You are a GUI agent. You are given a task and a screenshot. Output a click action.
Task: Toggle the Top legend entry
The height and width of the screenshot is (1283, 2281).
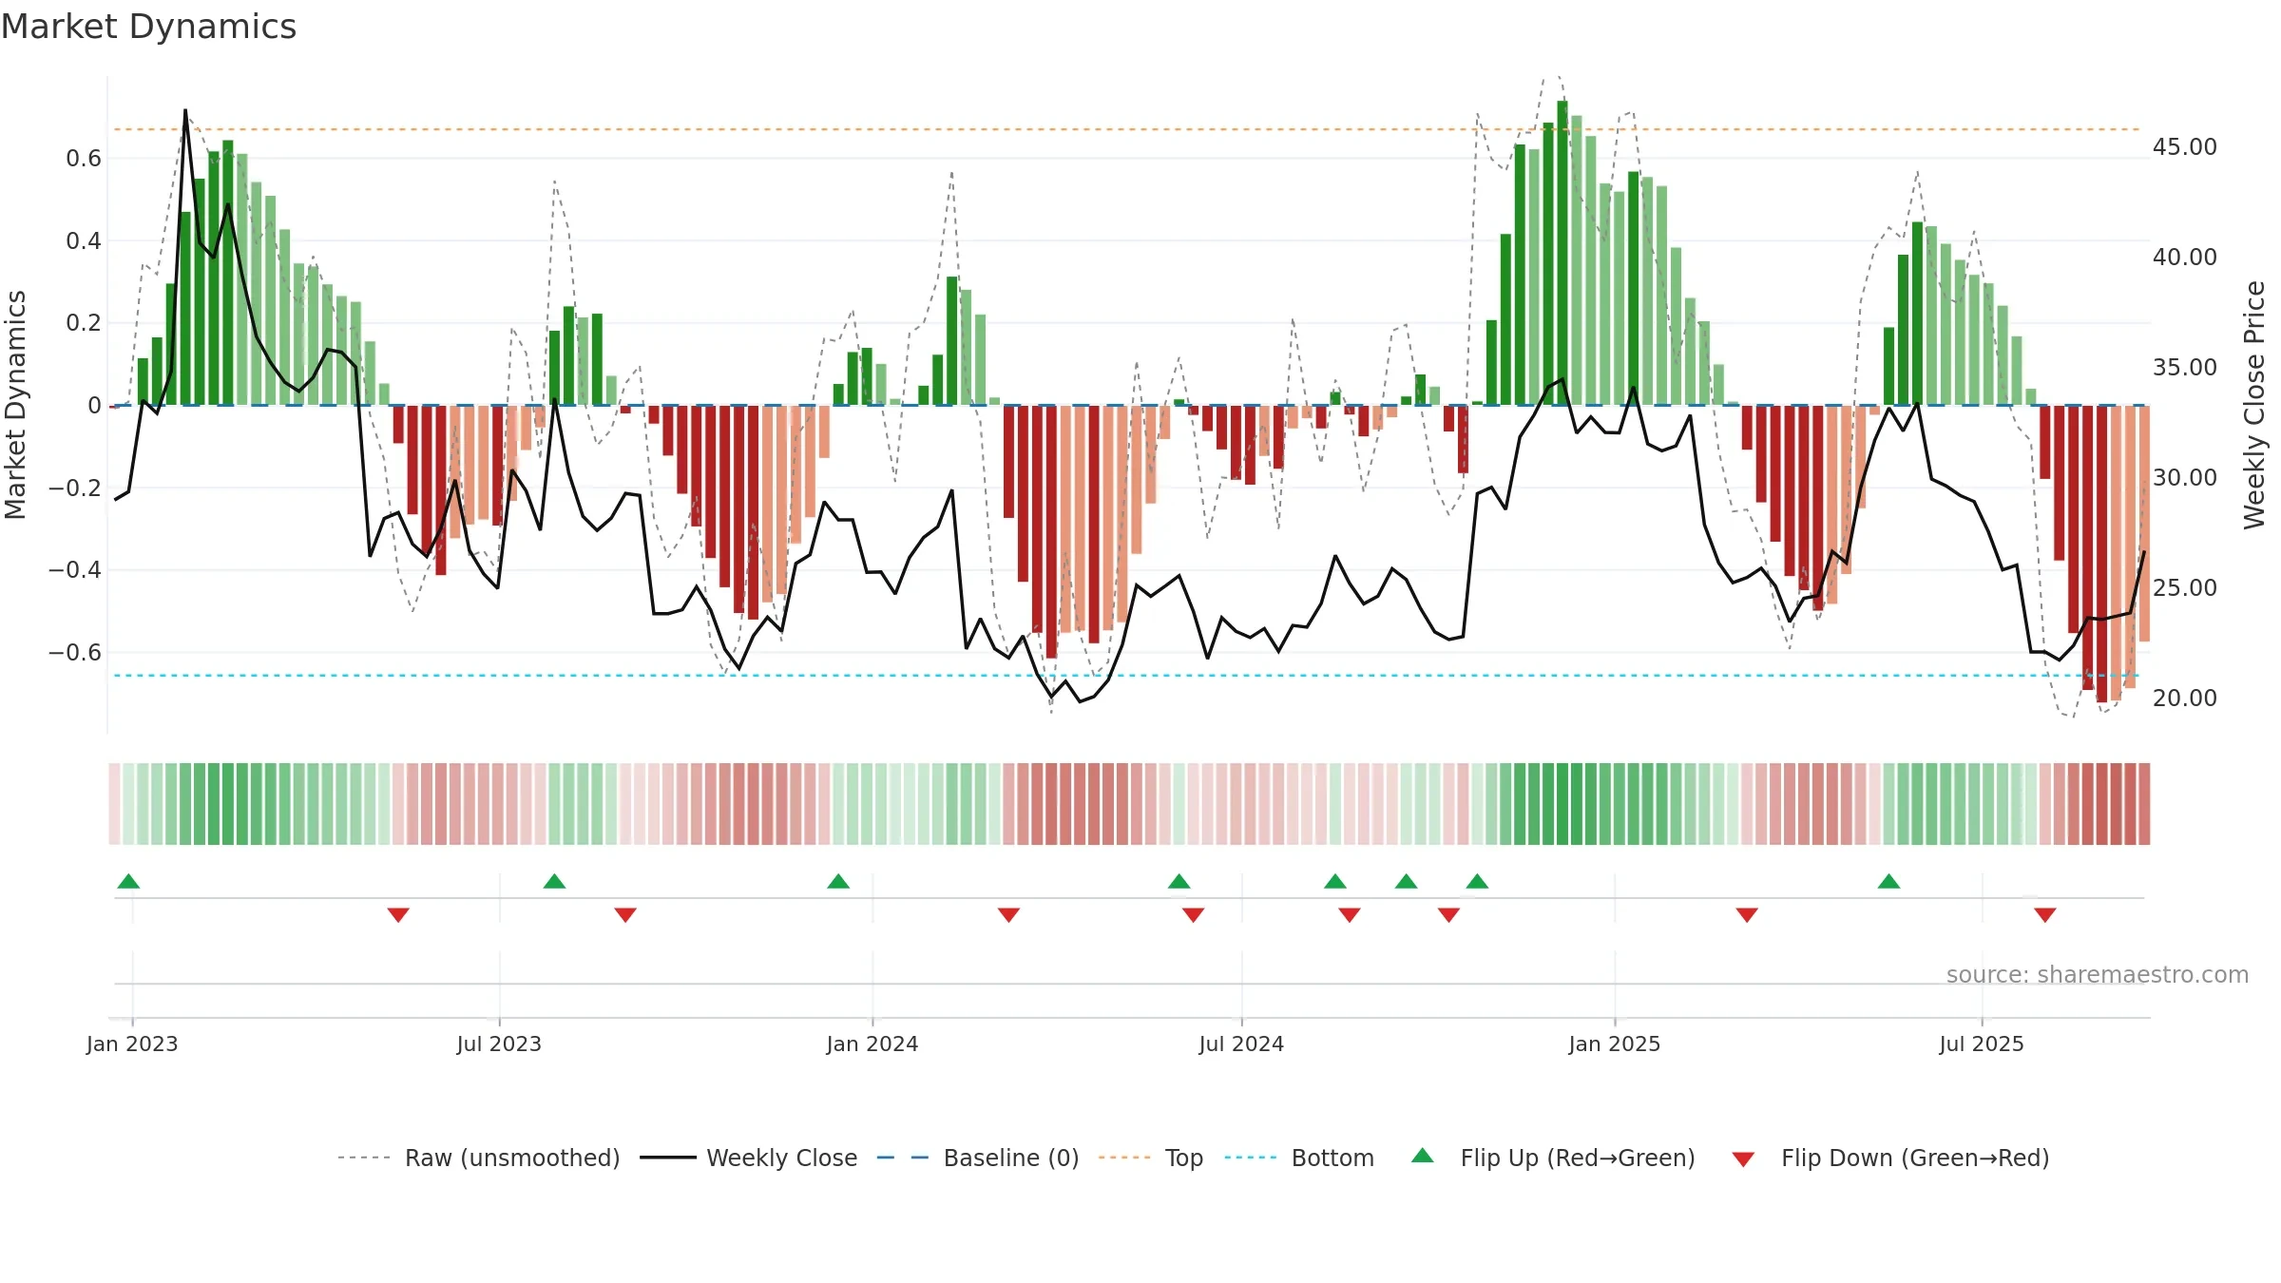[1150, 1158]
